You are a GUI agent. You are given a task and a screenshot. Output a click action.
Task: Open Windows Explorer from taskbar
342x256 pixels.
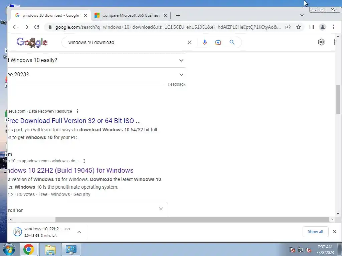[50, 249]
